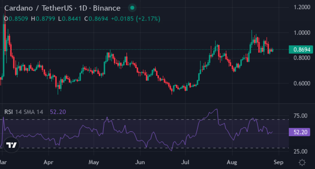Click the Aug label on time axis
Screen dimensions: 315x169
(x=232, y=162)
